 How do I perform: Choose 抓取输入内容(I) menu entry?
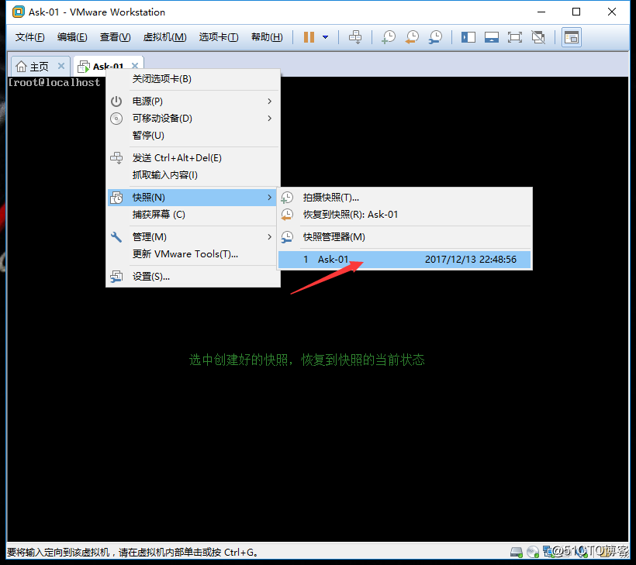193,174
